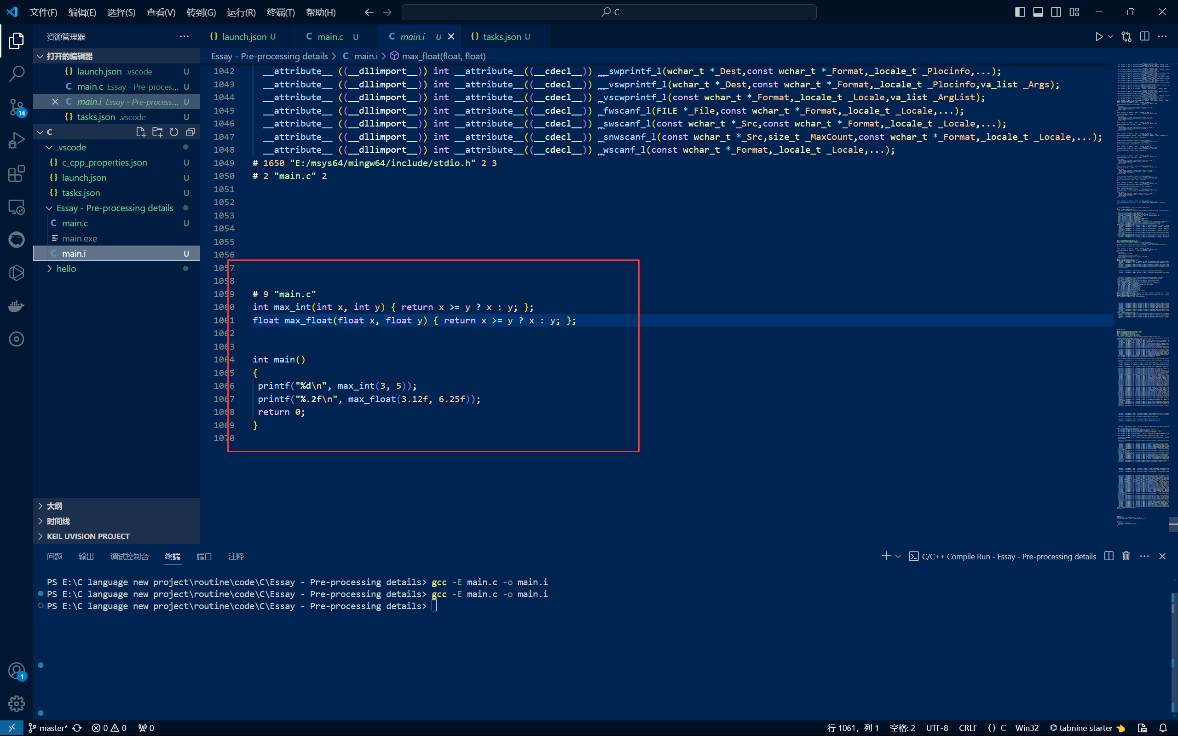Click tabnine starter in status bar
The width and height of the screenshot is (1178, 736).
pos(1087,728)
